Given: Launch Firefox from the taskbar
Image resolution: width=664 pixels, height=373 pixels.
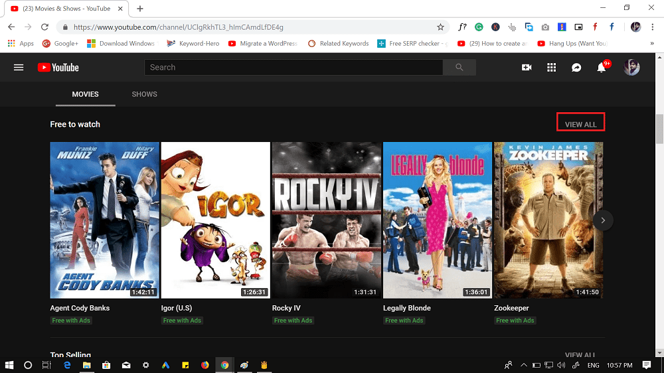Looking at the screenshot, I should (205, 365).
